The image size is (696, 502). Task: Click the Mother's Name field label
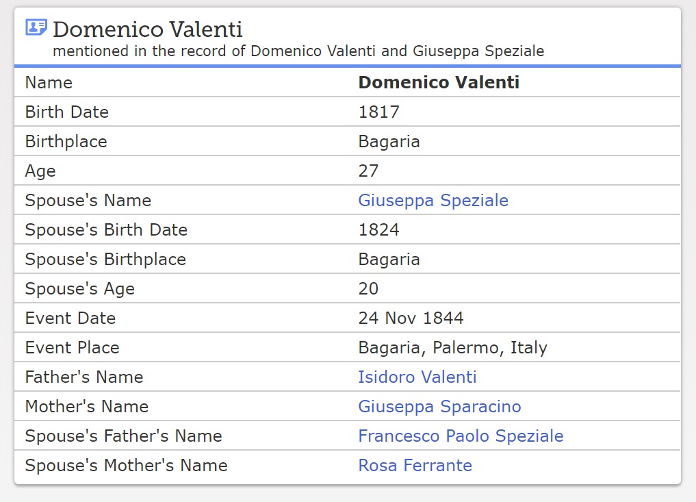[87, 407]
